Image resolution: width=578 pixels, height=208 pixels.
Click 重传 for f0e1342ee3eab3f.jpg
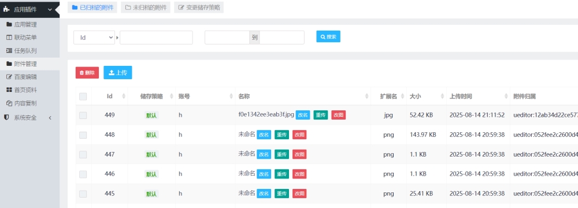(321, 115)
